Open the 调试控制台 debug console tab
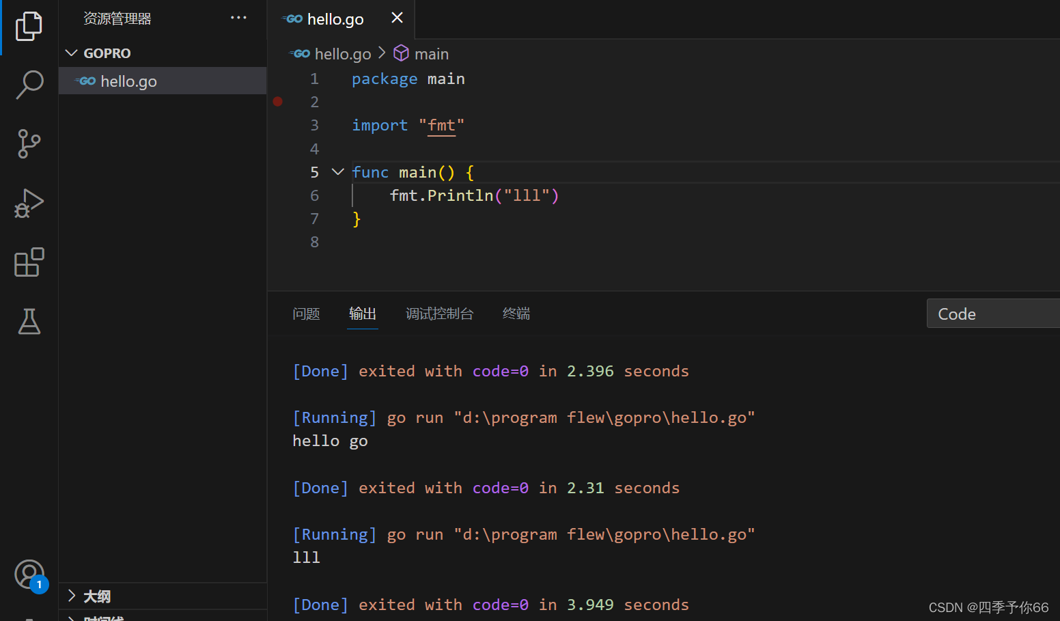 coord(439,313)
